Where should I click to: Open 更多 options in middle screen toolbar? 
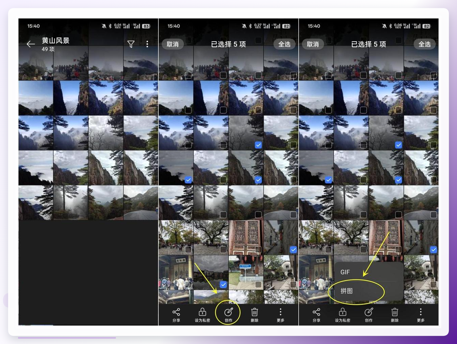(x=280, y=315)
